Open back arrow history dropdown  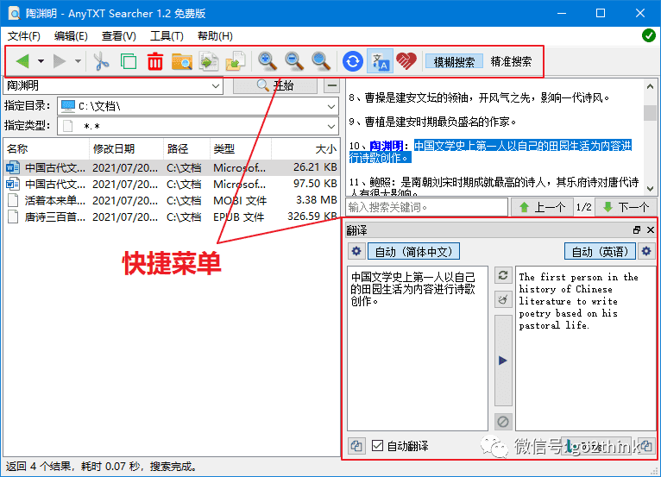[41, 61]
